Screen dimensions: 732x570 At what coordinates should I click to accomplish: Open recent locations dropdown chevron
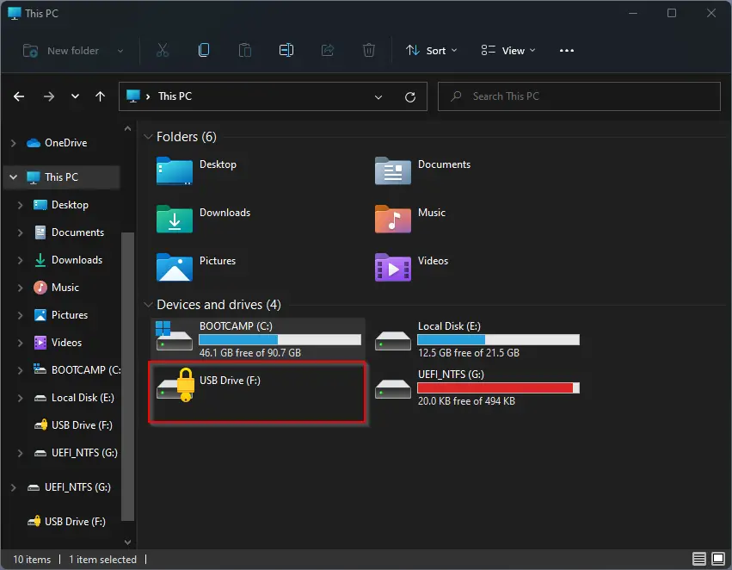point(75,96)
